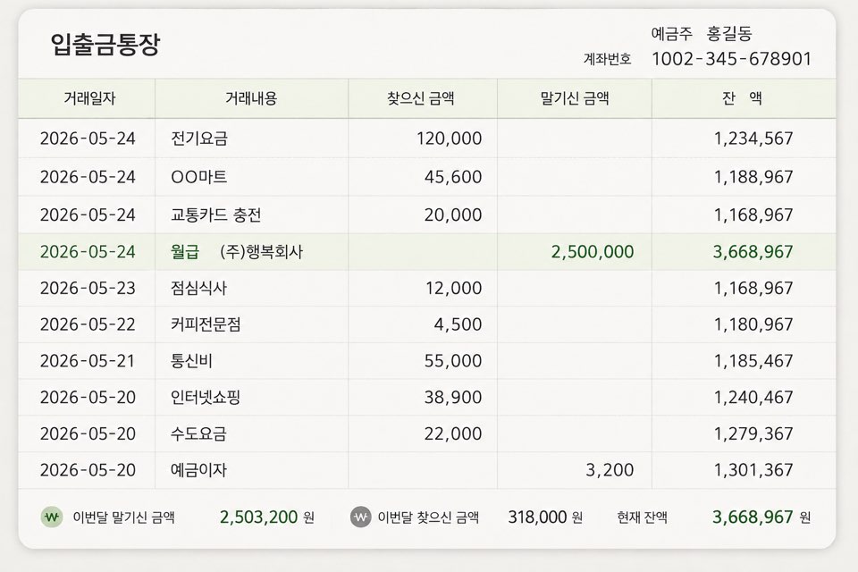The image size is (858, 572).
Task: Click the 점심식사 transaction entry
Action: pyautogui.click(x=427, y=288)
